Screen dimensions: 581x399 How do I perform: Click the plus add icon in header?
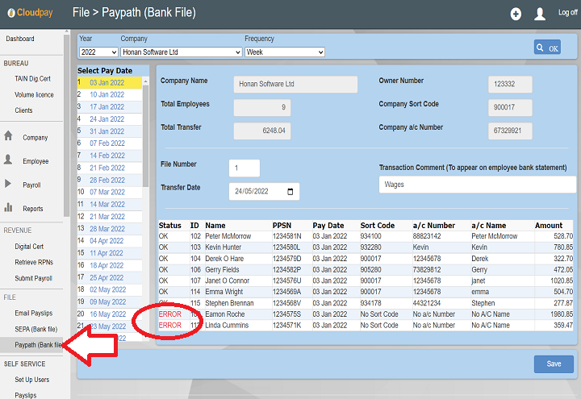[x=516, y=14]
